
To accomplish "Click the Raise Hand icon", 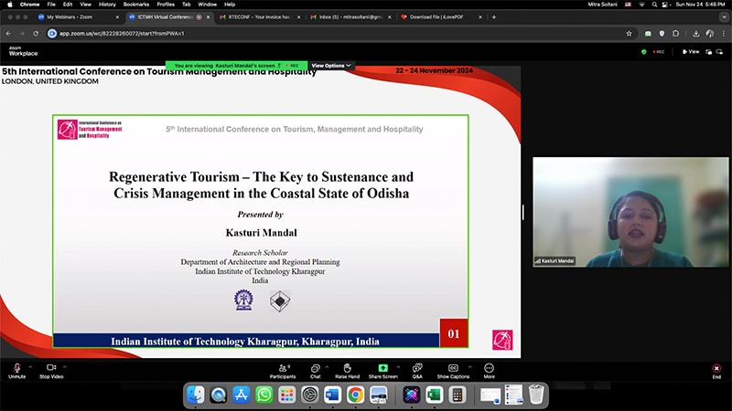I will coord(348,367).
